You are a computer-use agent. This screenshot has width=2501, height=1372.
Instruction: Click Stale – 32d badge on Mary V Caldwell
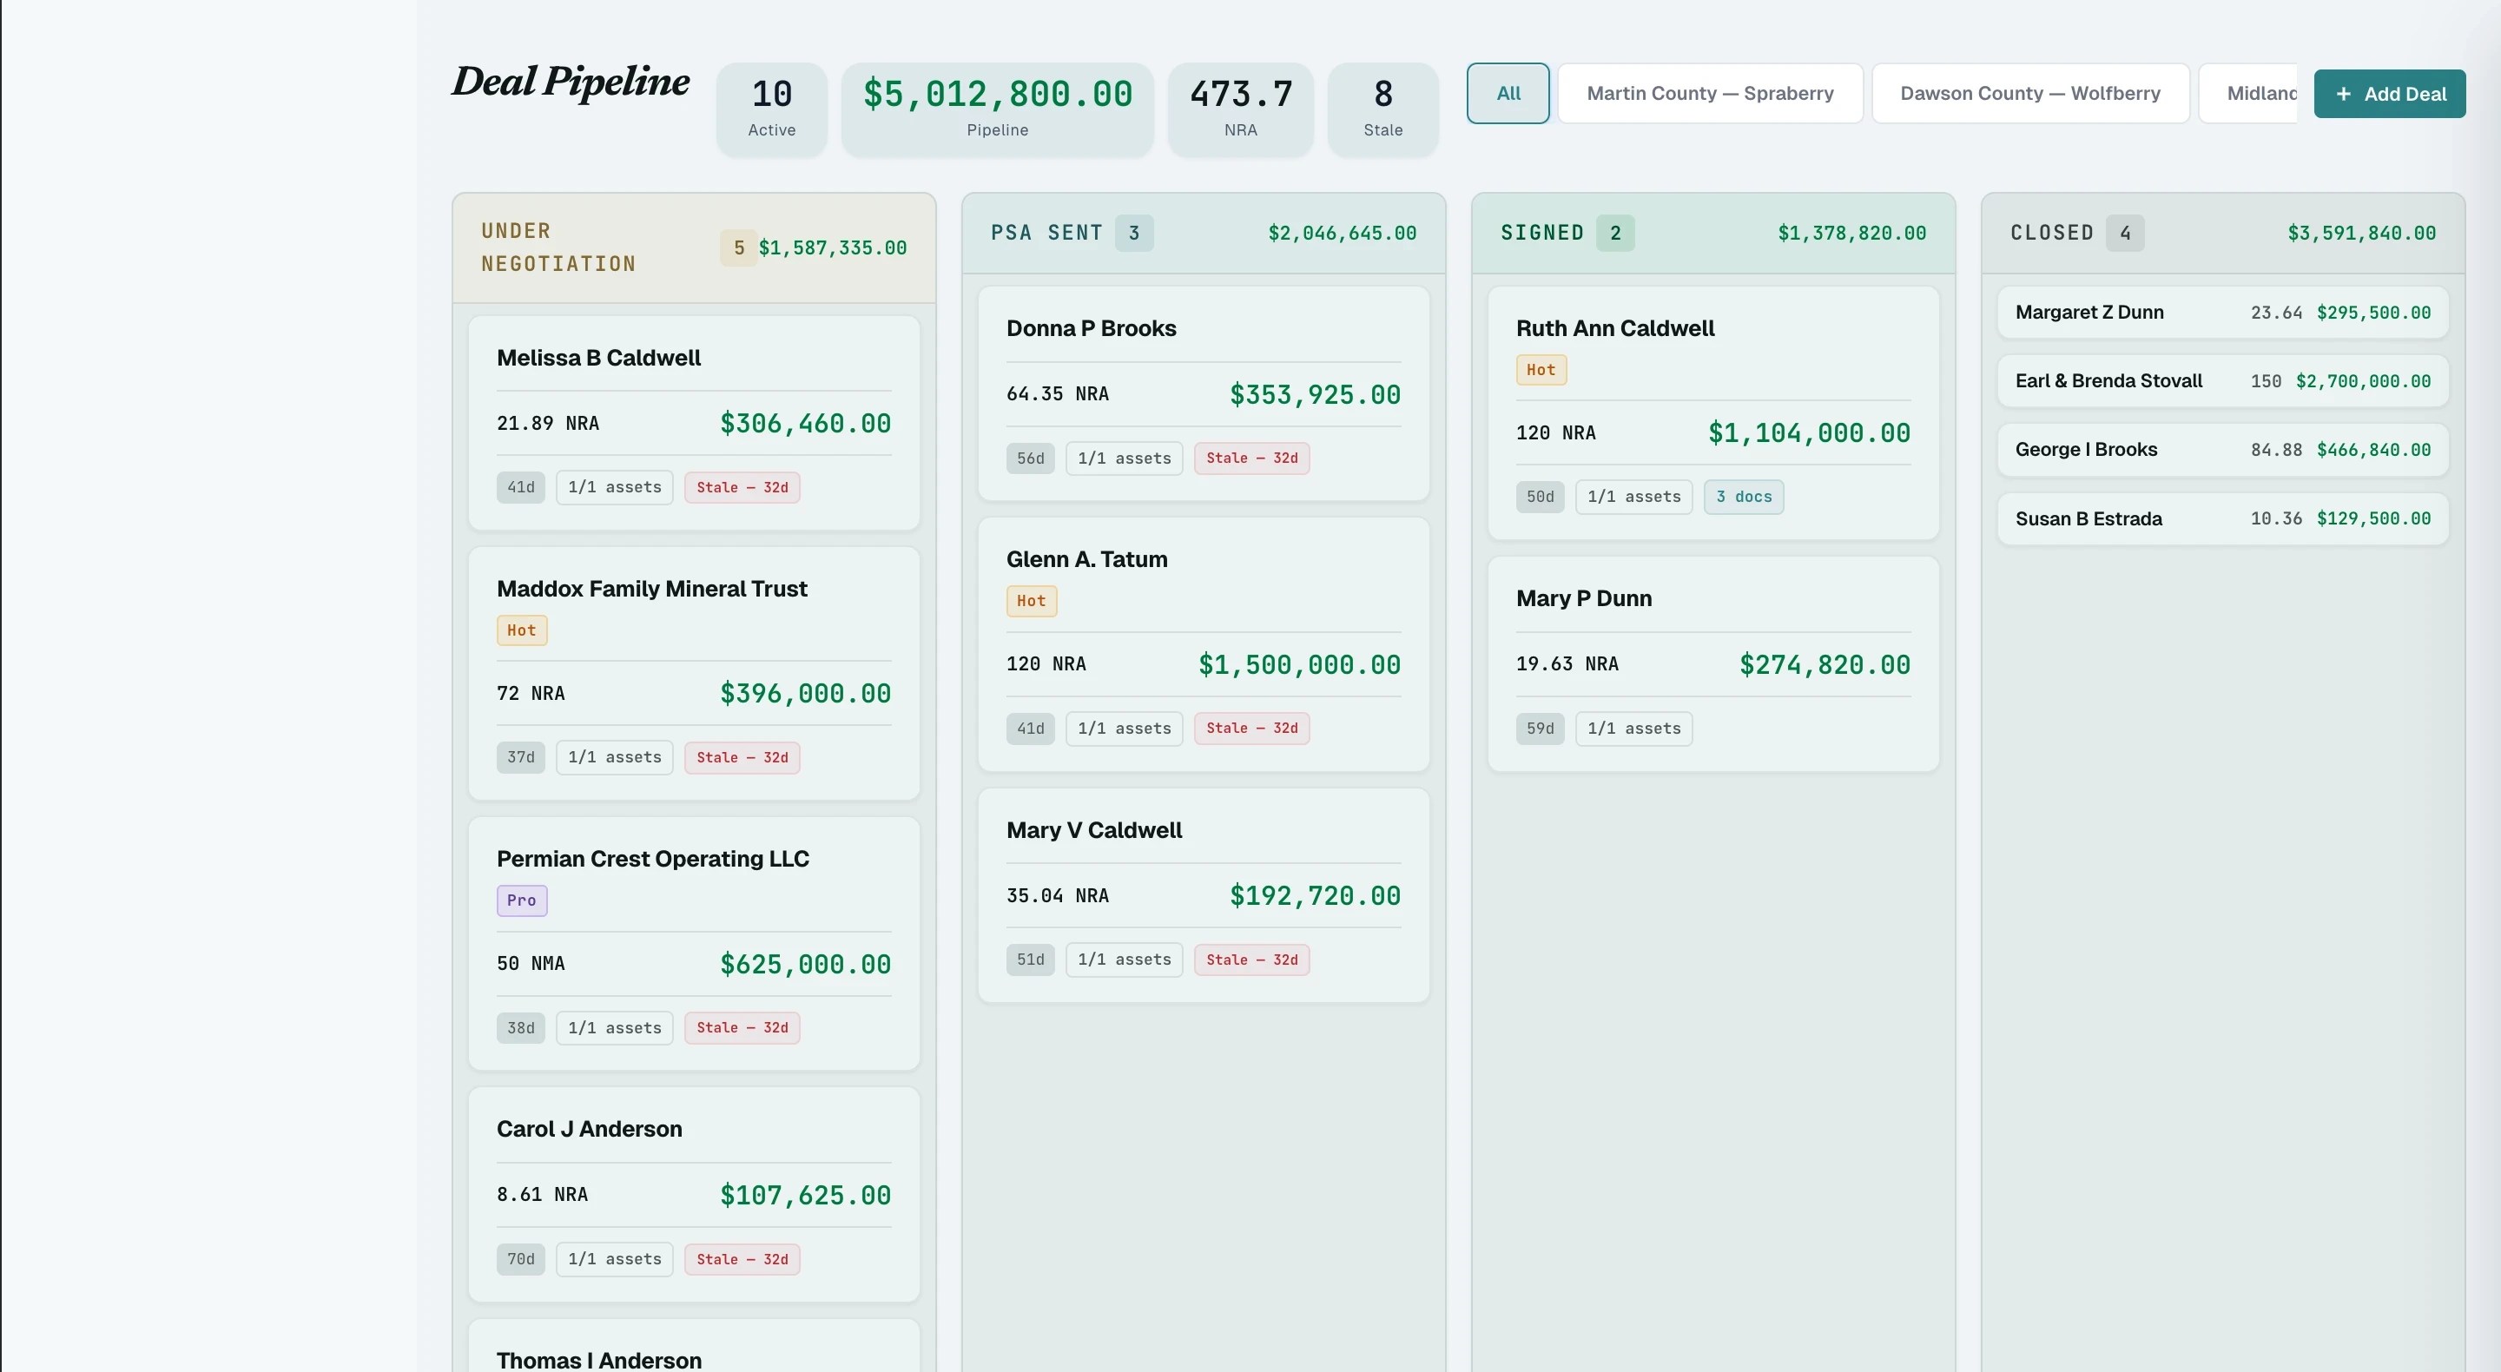(1251, 960)
